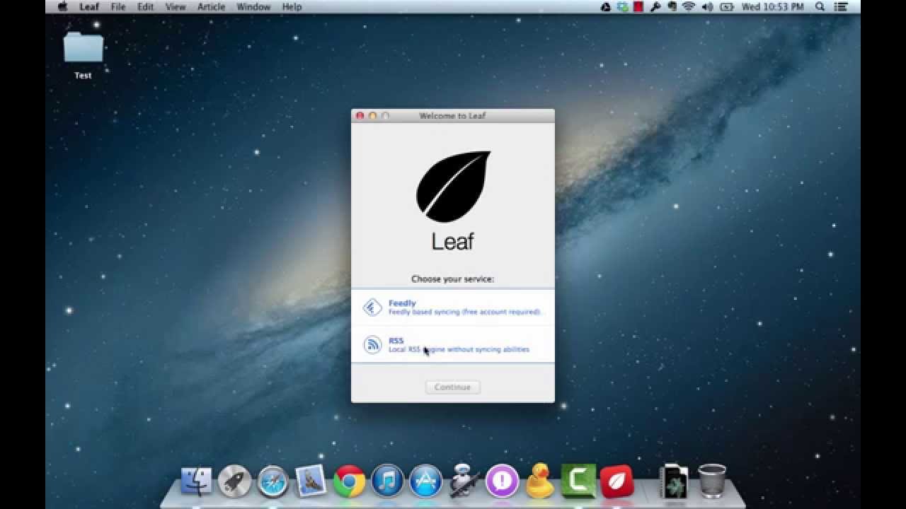906x509 pixels.
Task: Click the green globe menu bar icon
Action: coord(622,7)
